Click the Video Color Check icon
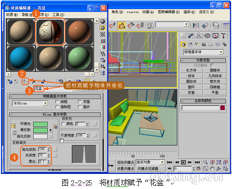 pyautogui.click(x=103, y=47)
